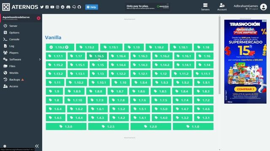Viewport: 270px width, 151px height.
Task: Select Vanilla version 1.17.1
Action: (56, 56)
